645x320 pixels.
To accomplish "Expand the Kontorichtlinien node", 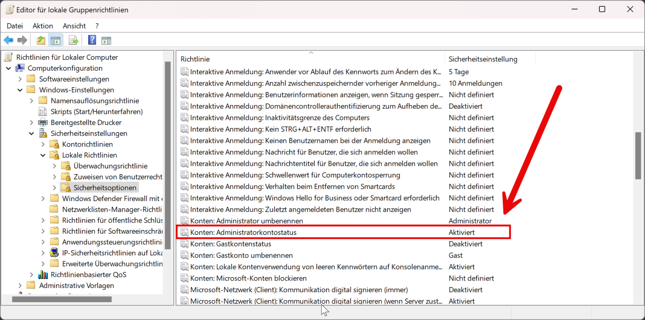I will 42,144.
